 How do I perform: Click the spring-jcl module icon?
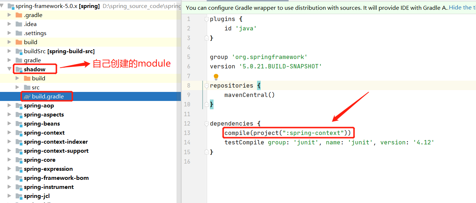[x=19, y=196]
